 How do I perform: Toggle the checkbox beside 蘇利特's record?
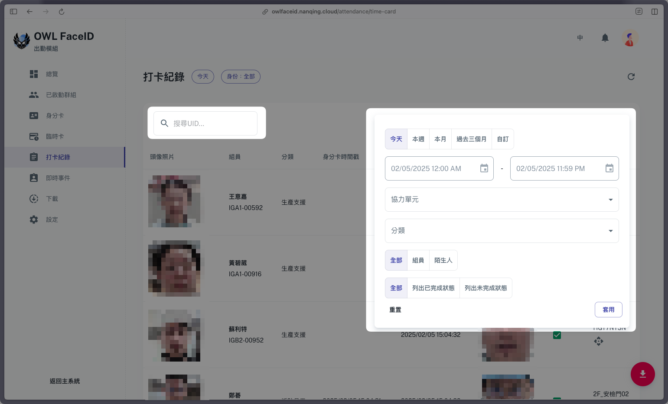coord(557,335)
